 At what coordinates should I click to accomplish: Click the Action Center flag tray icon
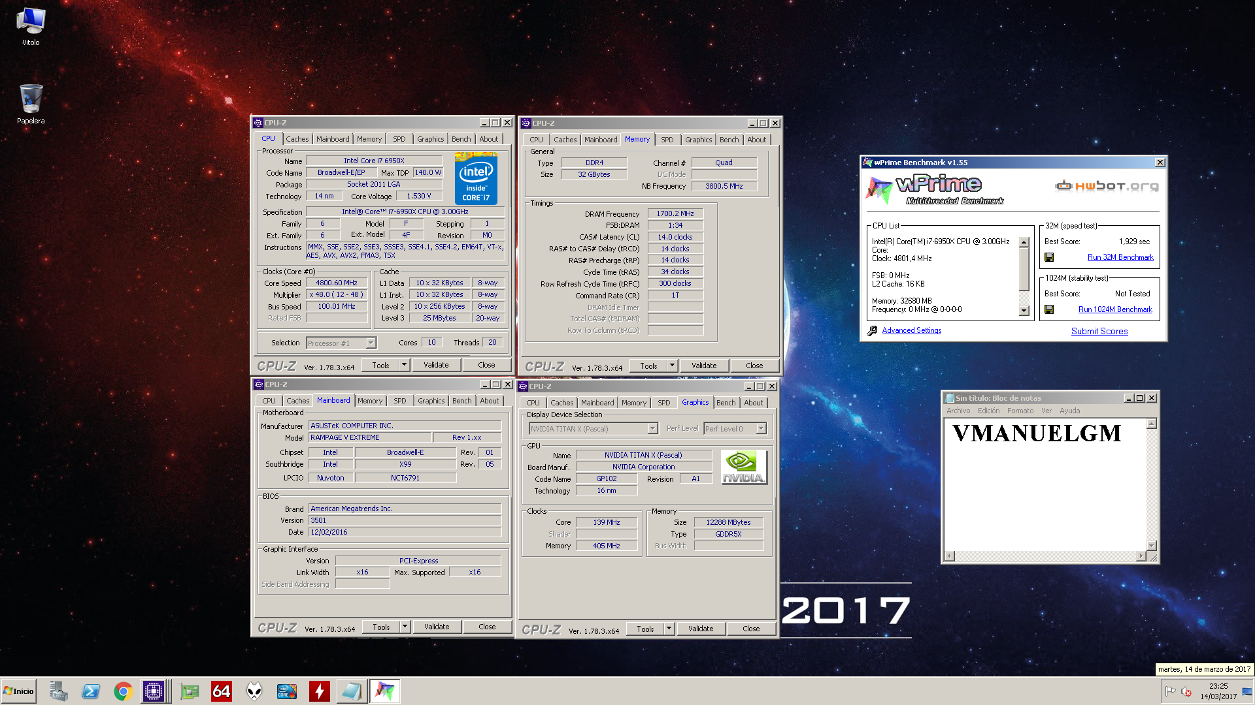click(x=1170, y=691)
